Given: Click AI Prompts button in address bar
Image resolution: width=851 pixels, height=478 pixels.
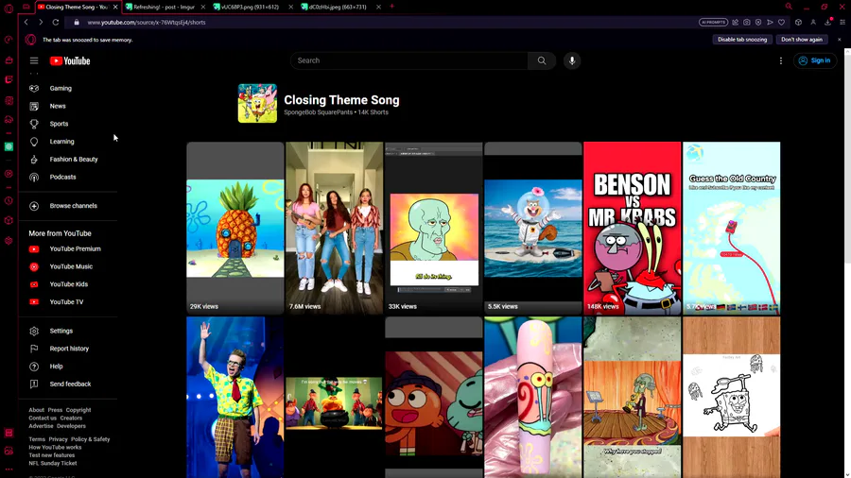Looking at the screenshot, I should point(713,23).
